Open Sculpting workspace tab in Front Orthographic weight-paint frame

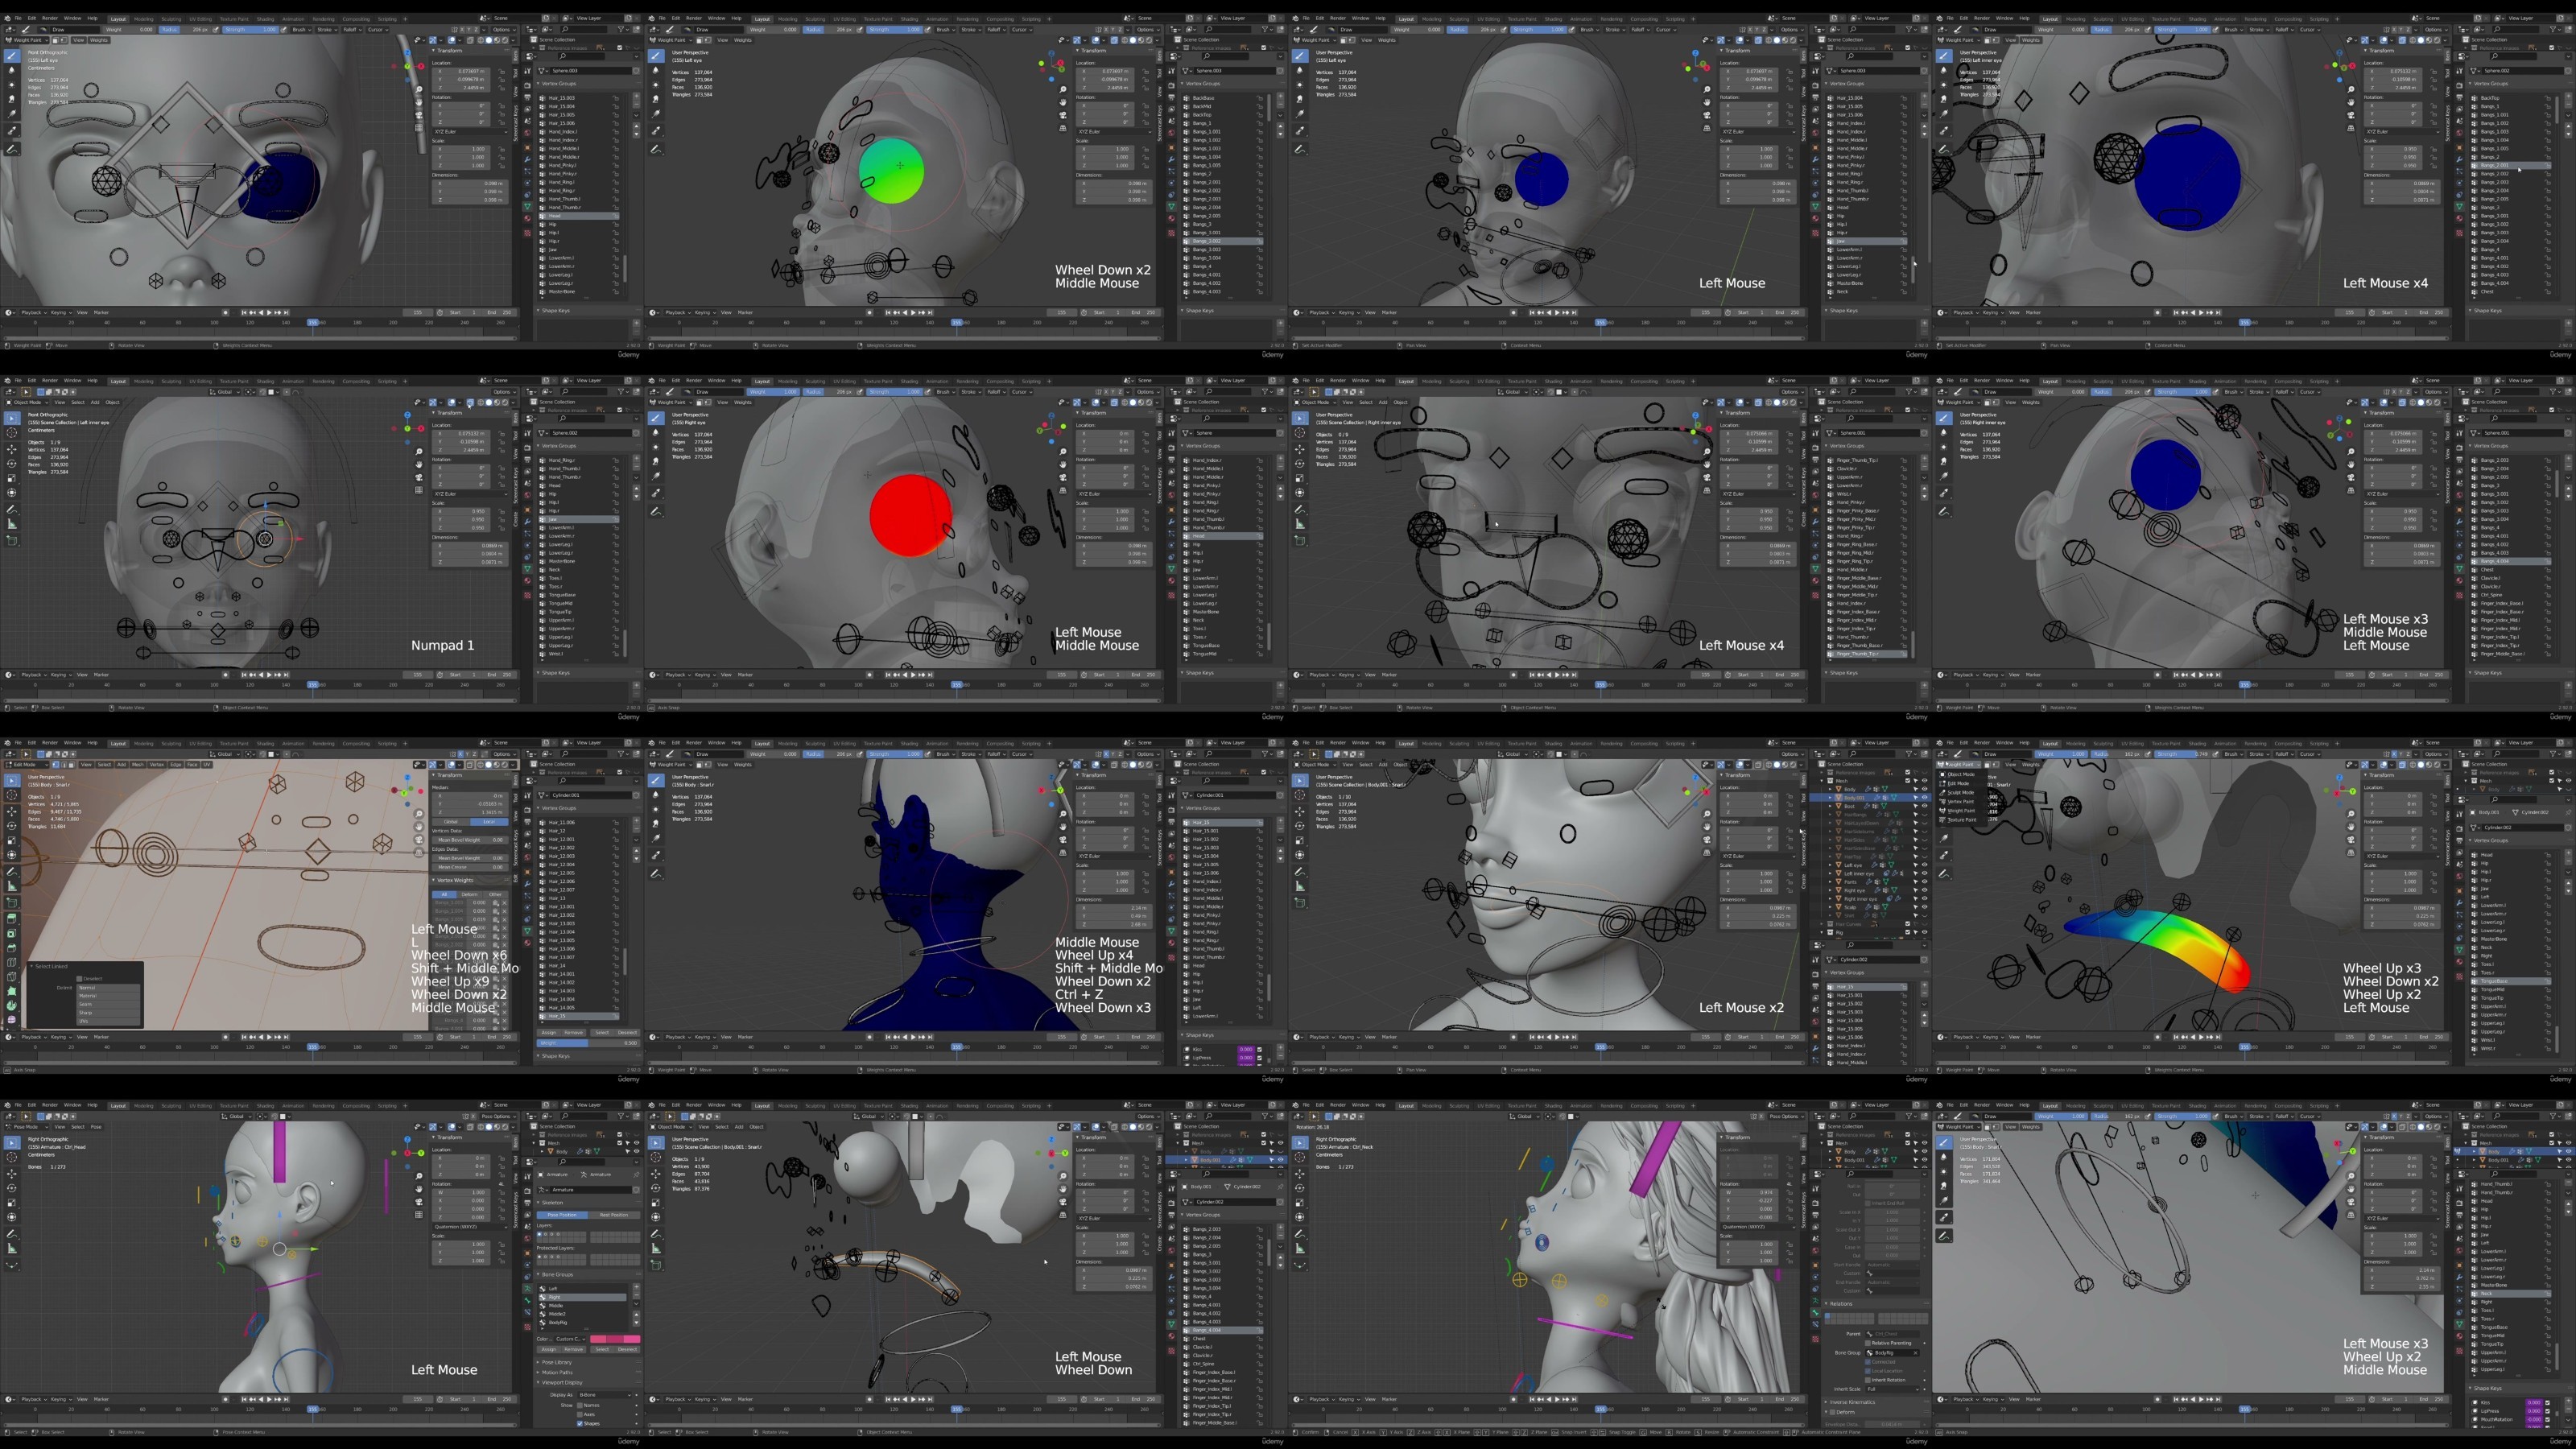coord(172,20)
